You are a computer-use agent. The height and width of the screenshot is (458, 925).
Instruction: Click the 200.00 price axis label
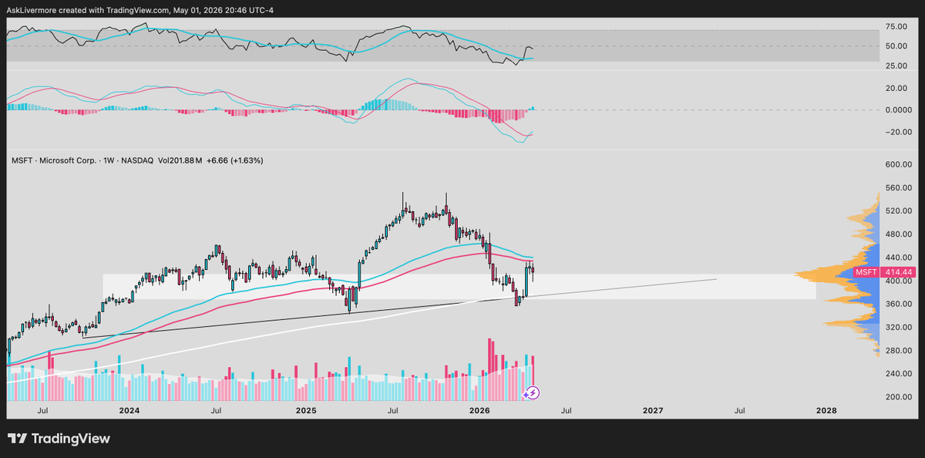(897, 396)
